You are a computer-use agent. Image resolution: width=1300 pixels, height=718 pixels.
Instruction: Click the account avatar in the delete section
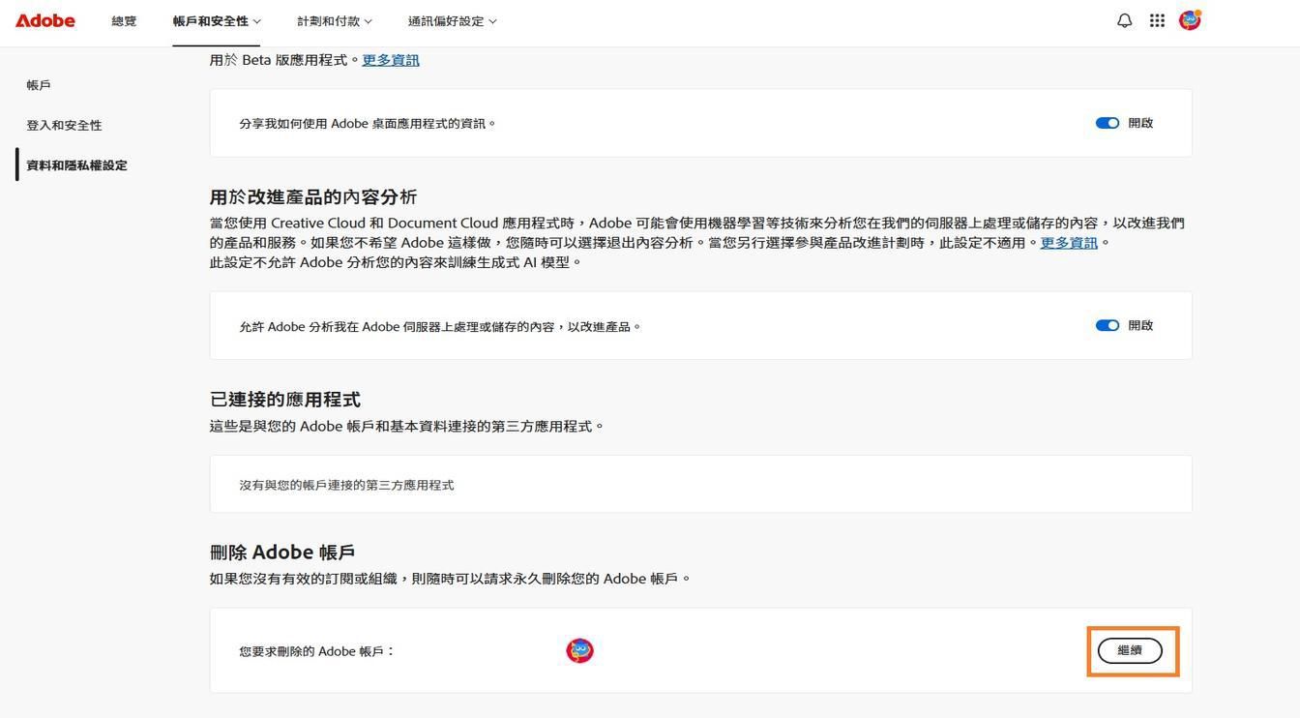click(x=578, y=650)
